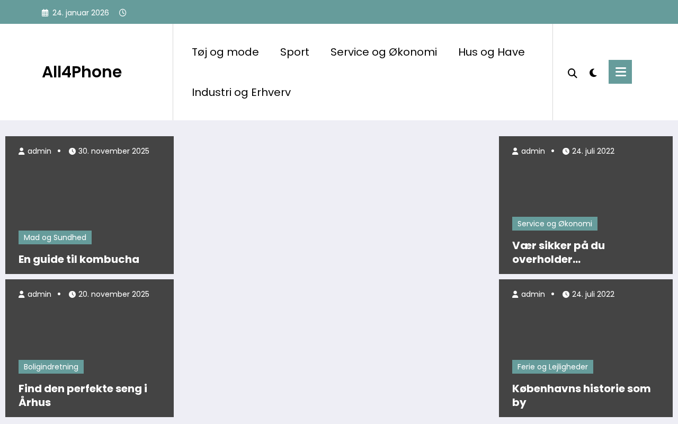Open the hamburger menu button
This screenshot has width=678, height=424.
click(620, 72)
